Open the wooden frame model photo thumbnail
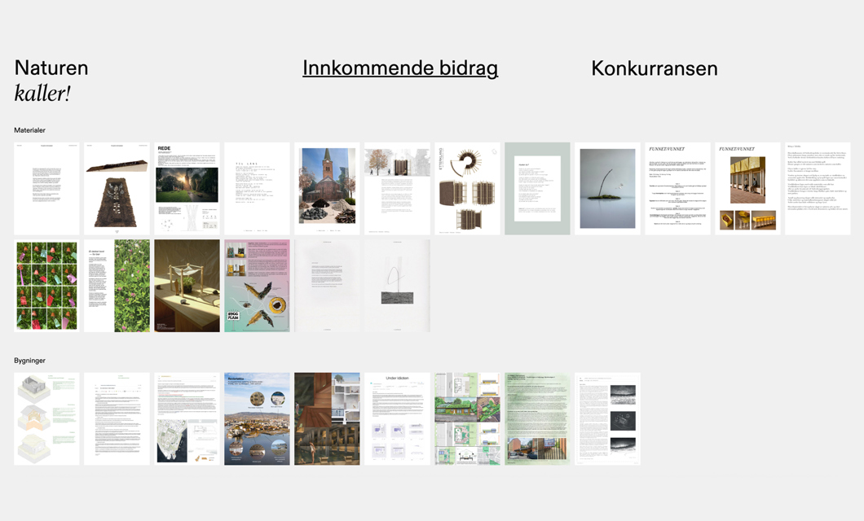This screenshot has height=521, width=864. click(x=187, y=286)
